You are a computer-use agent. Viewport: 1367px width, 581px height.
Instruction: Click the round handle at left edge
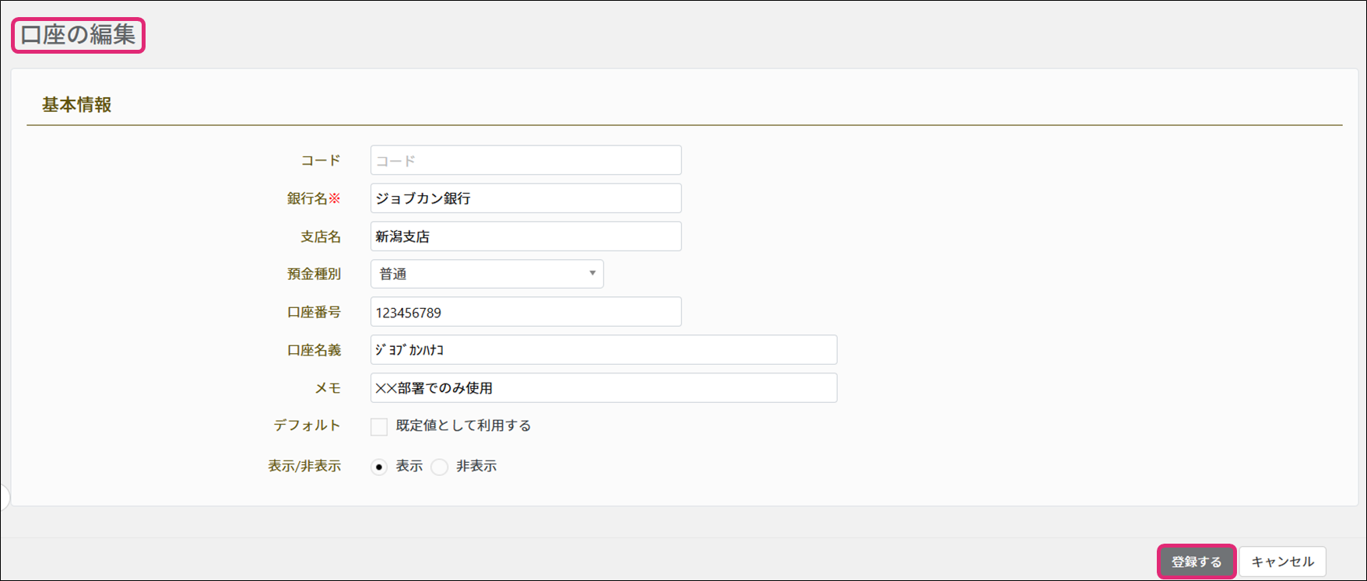[3, 496]
